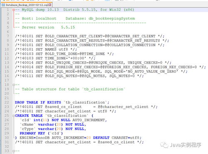Collapse the fold marker at line 18

(14, 85)
